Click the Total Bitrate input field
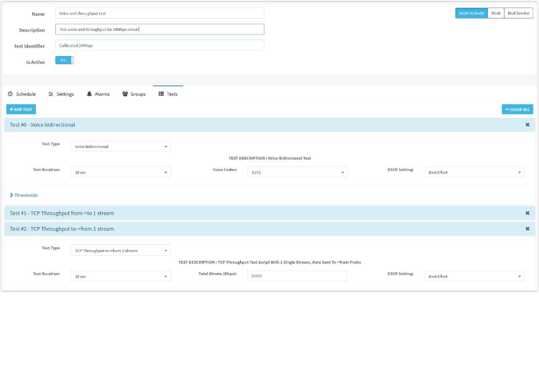Viewport: 539px width, 388px height. click(297, 276)
